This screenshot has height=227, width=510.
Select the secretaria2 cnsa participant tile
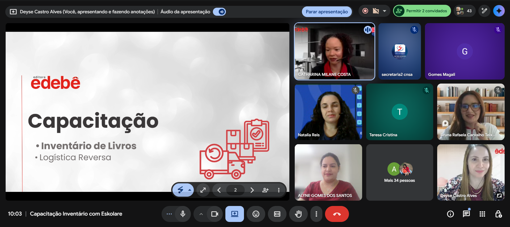[x=399, y=51]
